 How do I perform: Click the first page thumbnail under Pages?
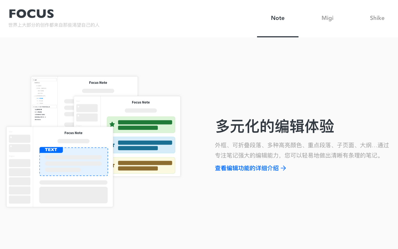(x=20, y=163)
